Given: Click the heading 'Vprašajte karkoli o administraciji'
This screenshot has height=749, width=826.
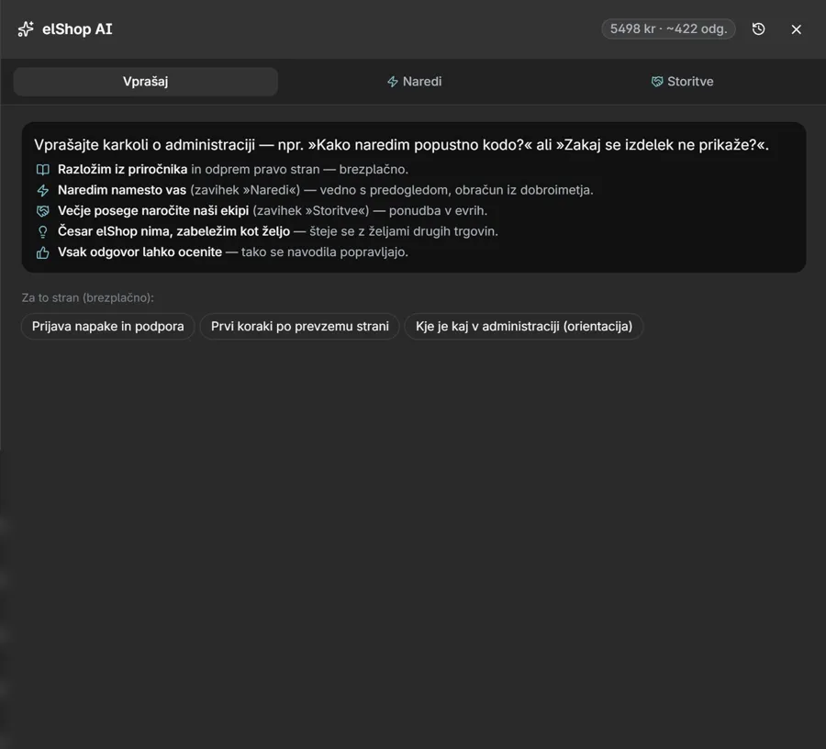Looking at the screenshot, I should 144,145.
